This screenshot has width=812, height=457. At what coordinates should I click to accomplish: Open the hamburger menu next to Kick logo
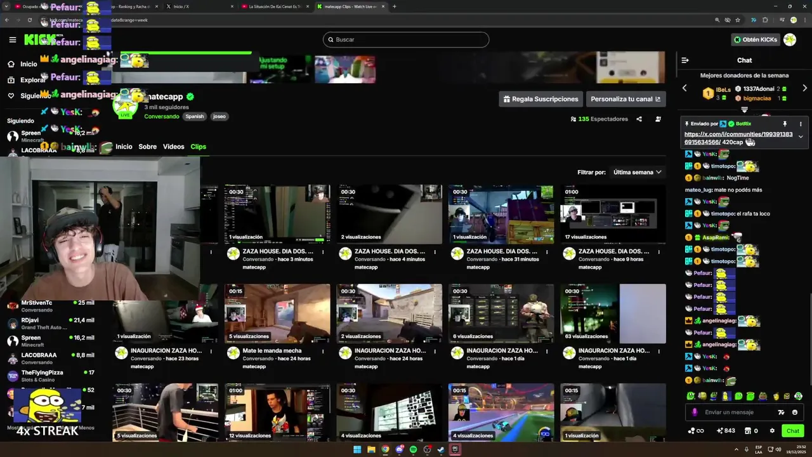click(13, 39)
